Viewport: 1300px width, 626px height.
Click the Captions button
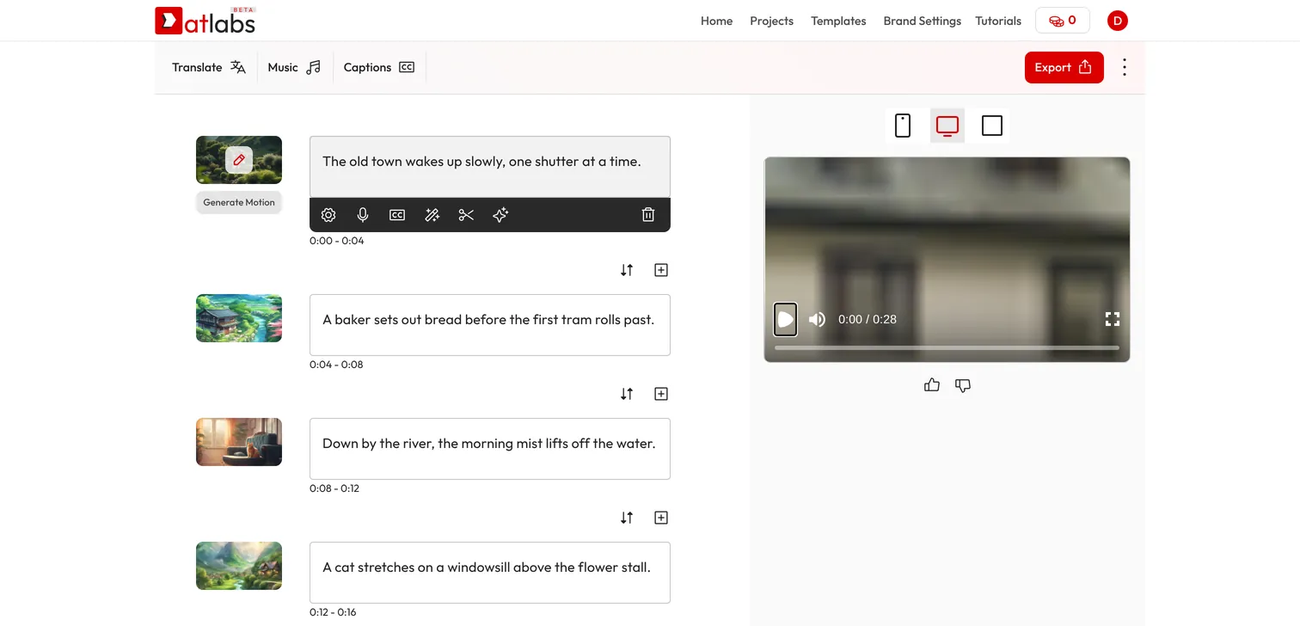(x=379, y=67)
